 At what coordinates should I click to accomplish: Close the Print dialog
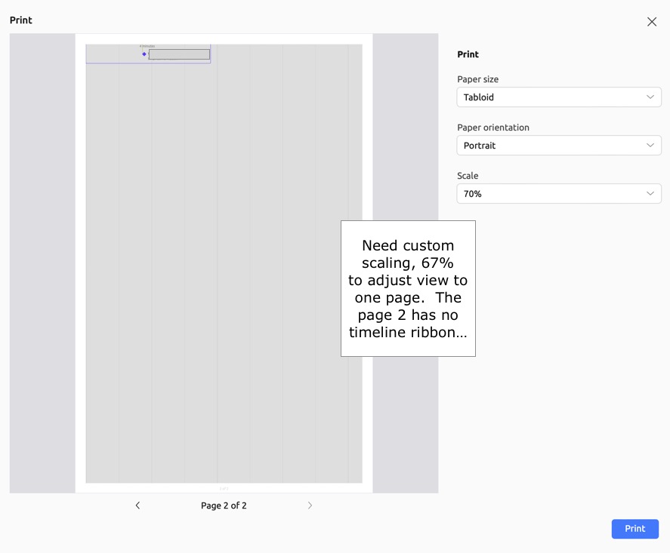652,22
